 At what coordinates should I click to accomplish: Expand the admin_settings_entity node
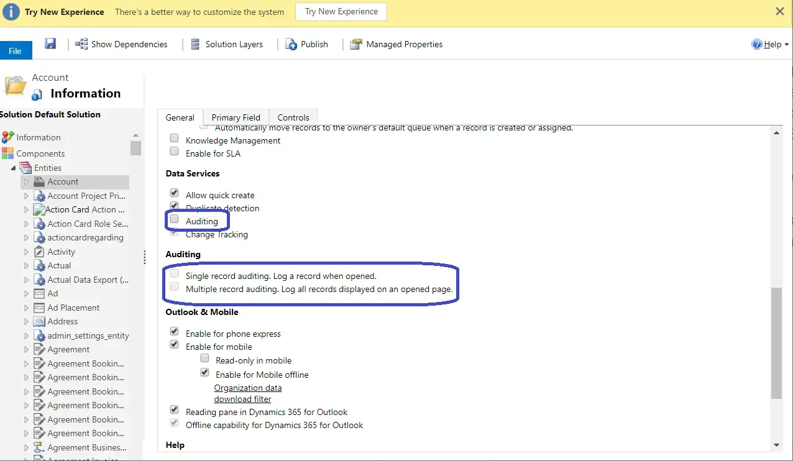coord(26,335)
